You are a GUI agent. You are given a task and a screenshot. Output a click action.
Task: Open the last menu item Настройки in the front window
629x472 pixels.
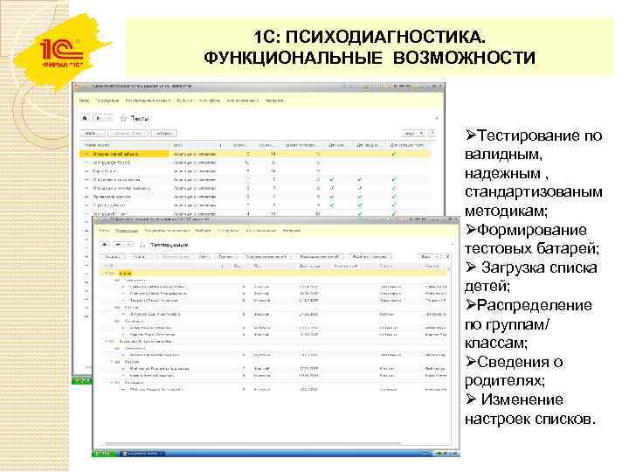[291, 231]
